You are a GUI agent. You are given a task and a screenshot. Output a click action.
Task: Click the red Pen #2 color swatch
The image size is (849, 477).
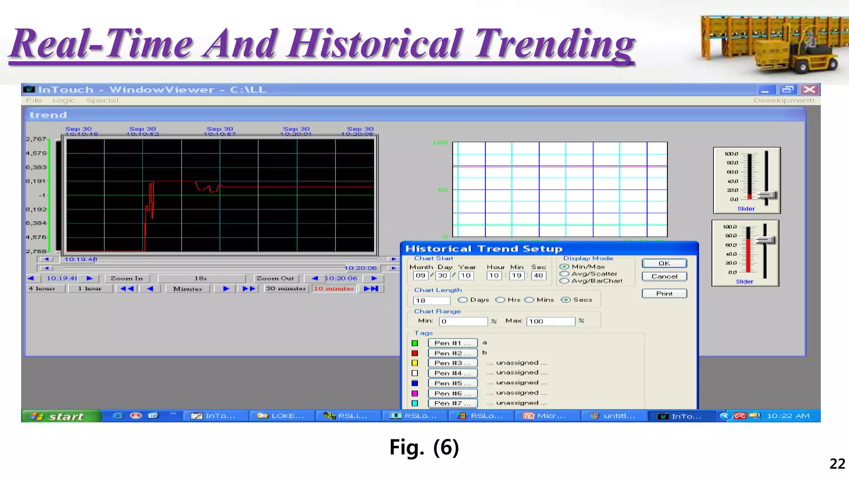[x=415, y=353]
